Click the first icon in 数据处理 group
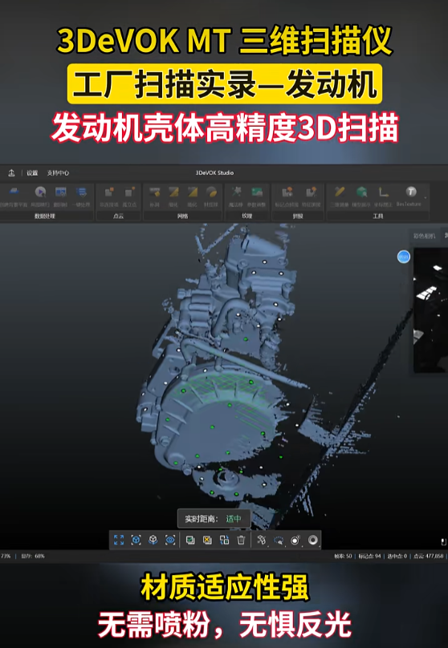The width and height of the screenshot is (448, 648). coord(14,192)
